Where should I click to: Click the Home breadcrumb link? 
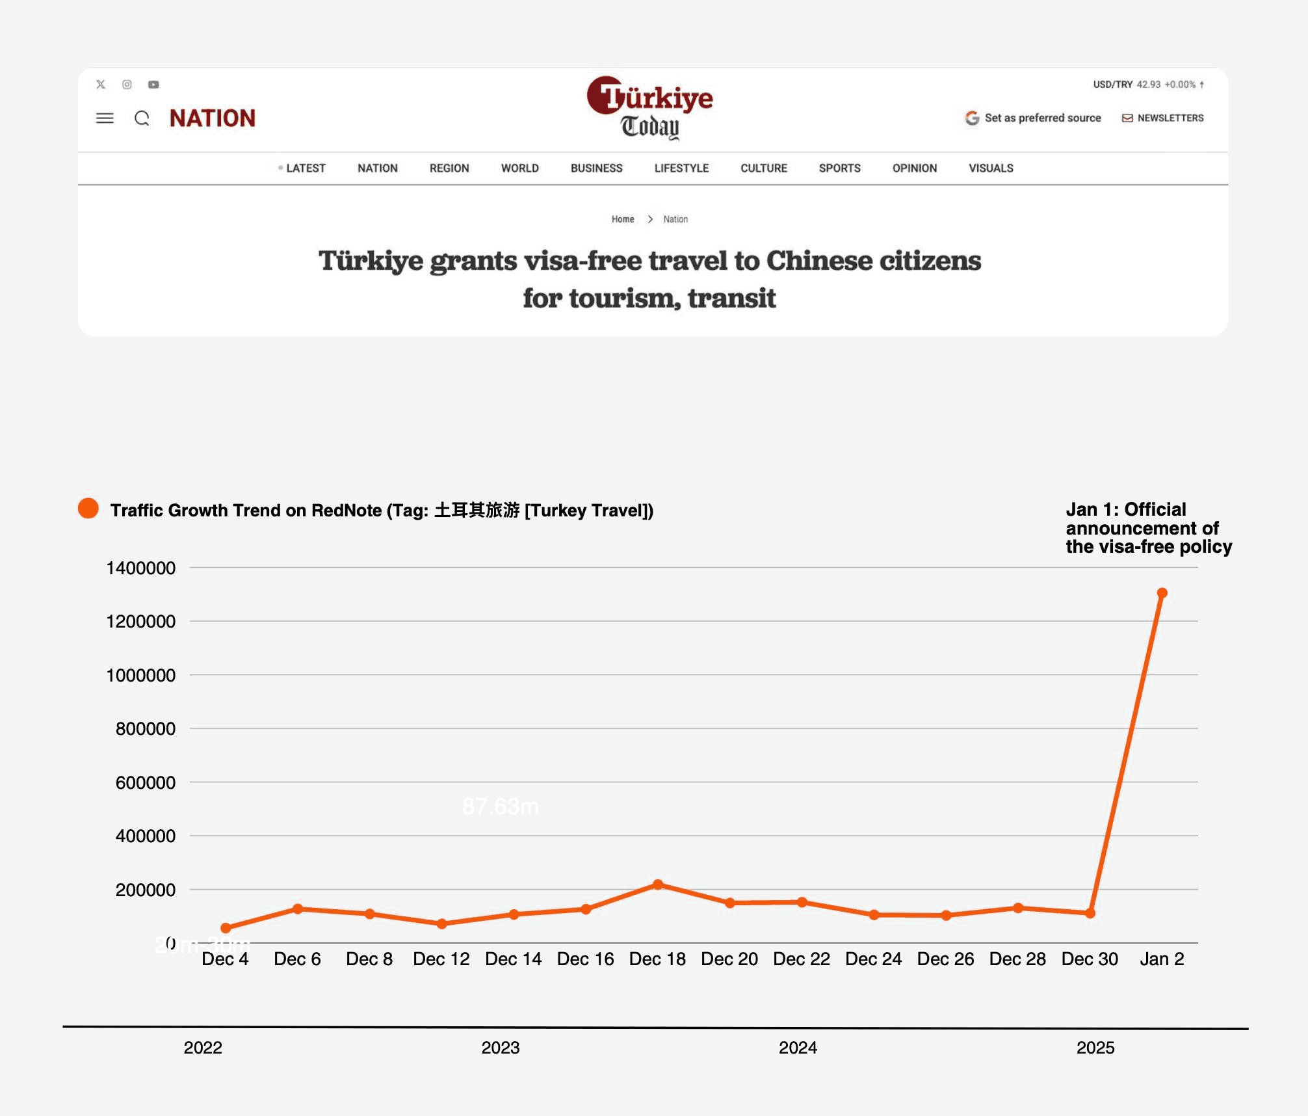pos(622,219)
